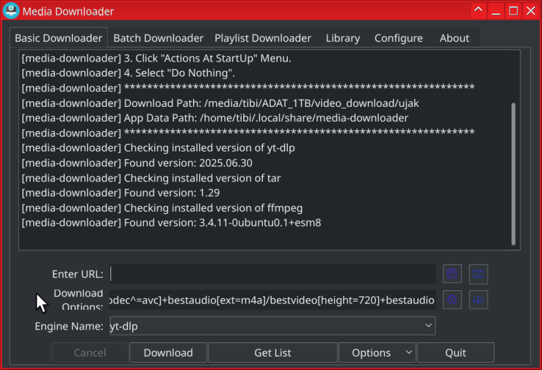Screen dimensions: 542x370
Task: Click the cloud download icon beside options
Action: (x=478, y=300)
